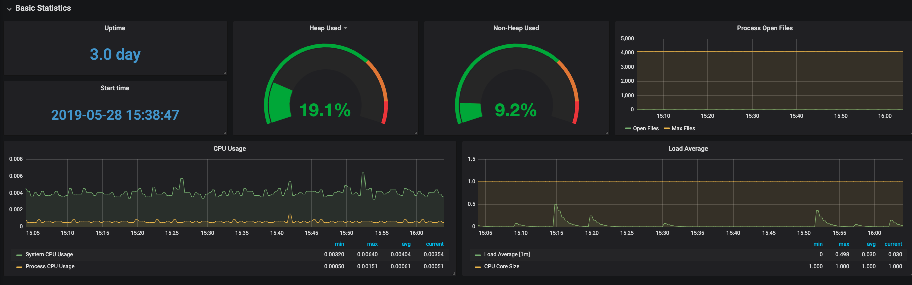This screenshot has height=285, width=912.
Task: Toggle the Open Files legend series
Action: [646, 129]
